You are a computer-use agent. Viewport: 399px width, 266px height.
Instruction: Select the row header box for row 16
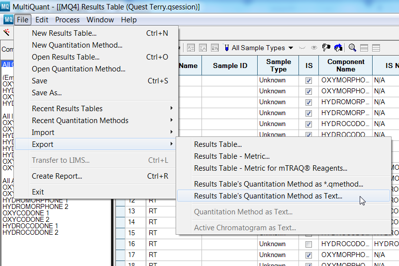click(x=120, y=244)
